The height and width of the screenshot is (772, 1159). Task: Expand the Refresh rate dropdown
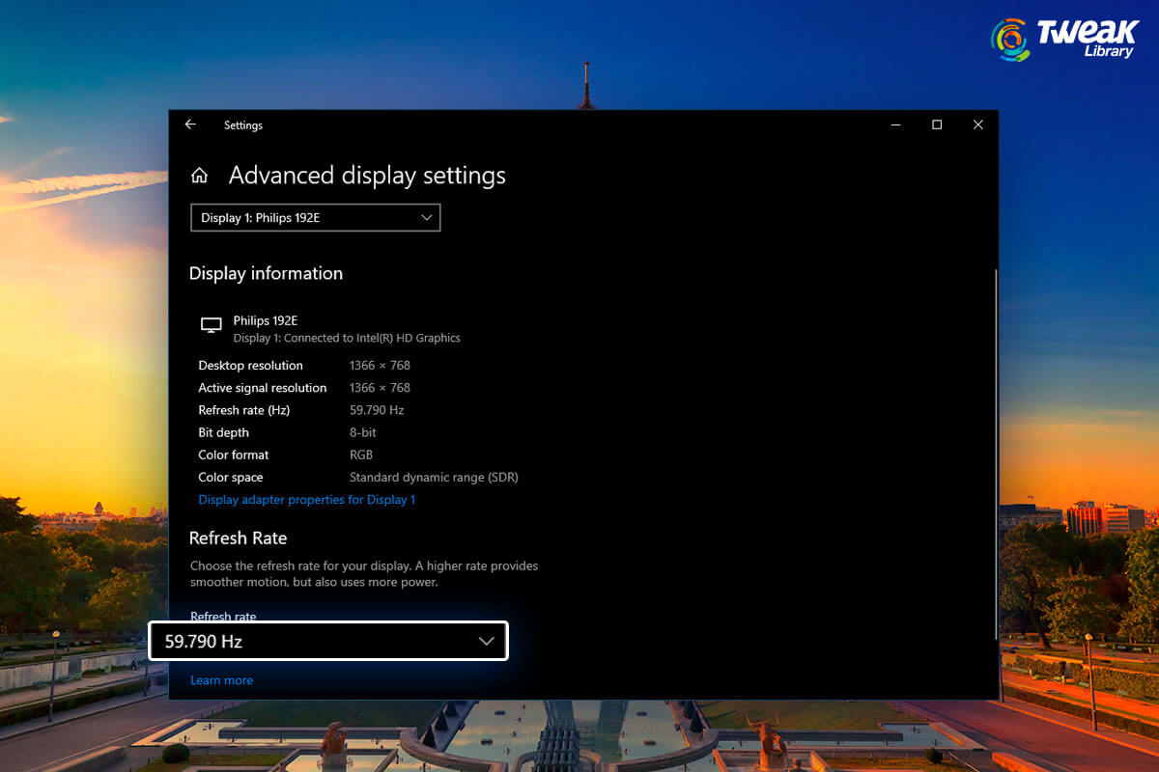pyautogui.click(x=486, y=641)
